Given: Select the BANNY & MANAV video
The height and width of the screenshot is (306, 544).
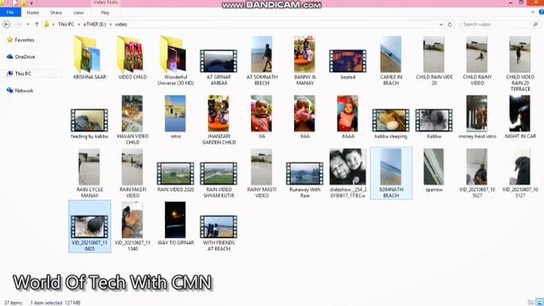Looking at the screenshot, I should (x=304, y=60).
